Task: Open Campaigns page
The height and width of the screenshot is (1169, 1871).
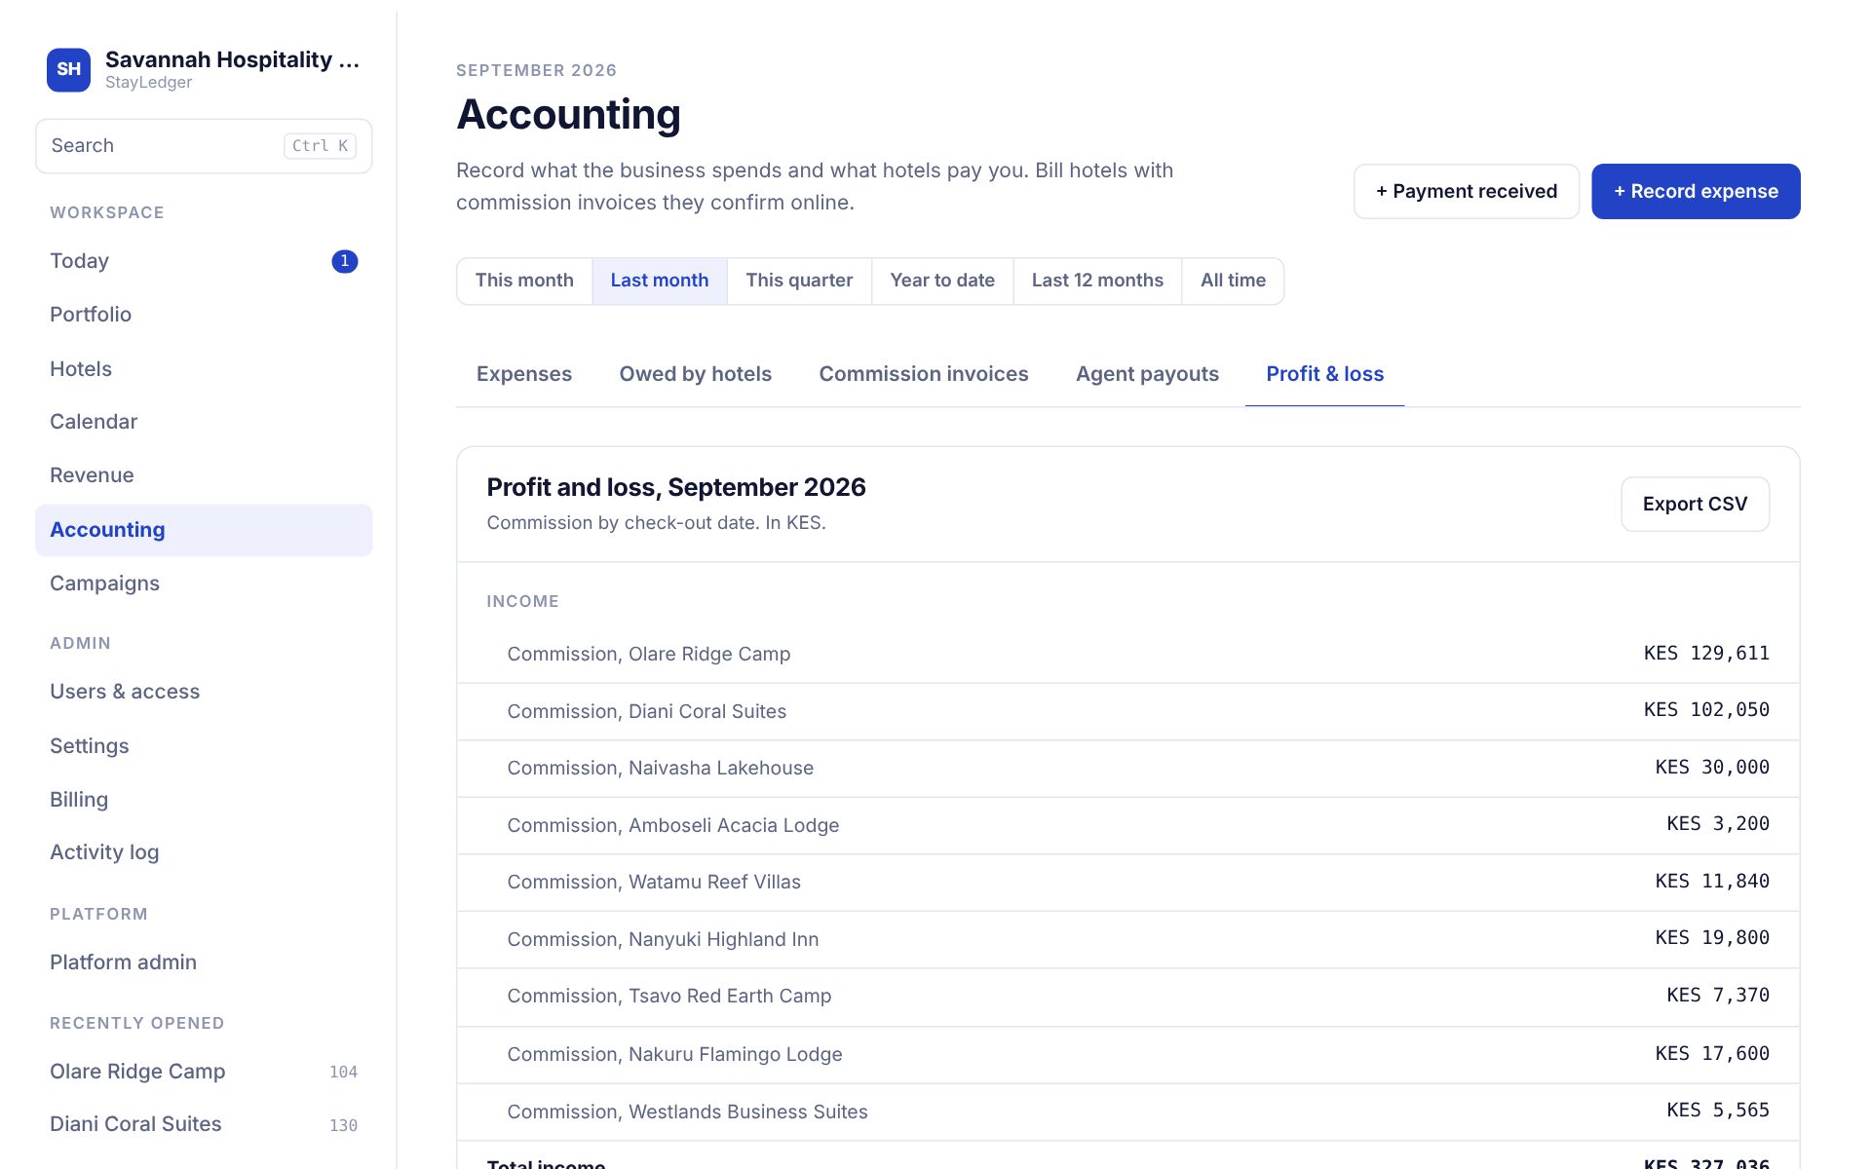Action: point(204,584)
